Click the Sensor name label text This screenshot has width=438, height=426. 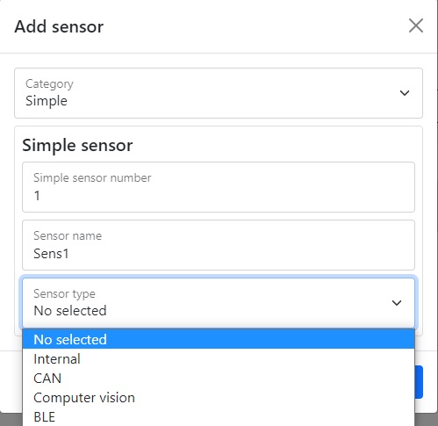pos(68,235)
